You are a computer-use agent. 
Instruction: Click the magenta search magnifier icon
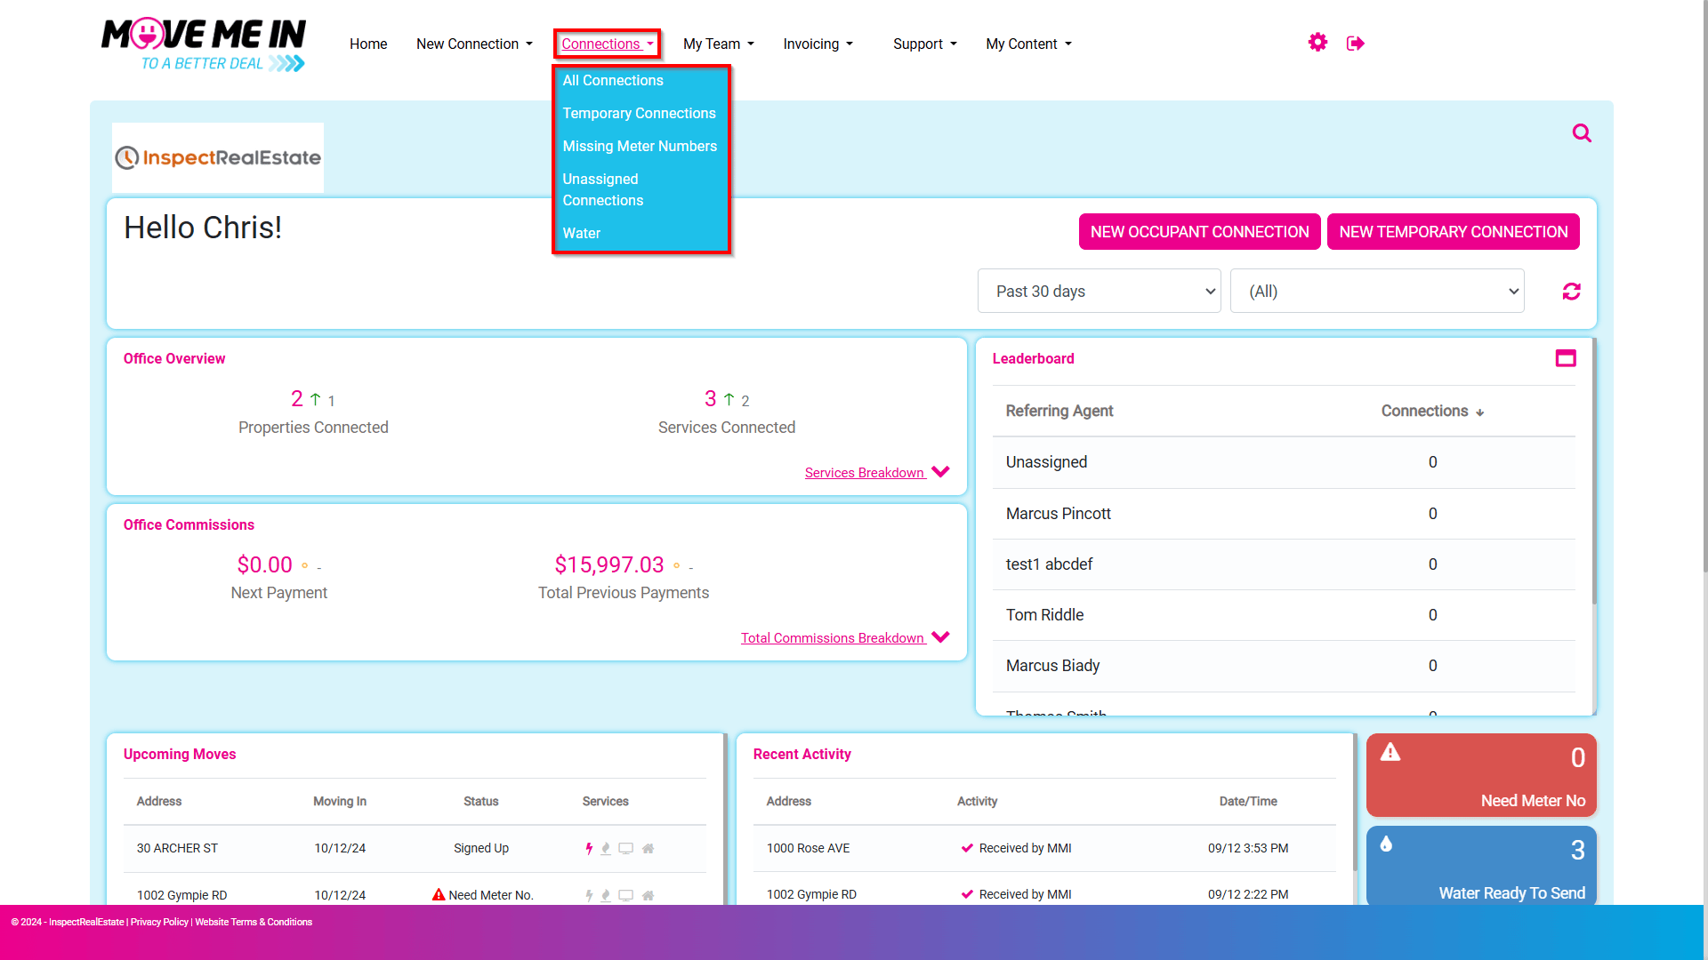tap(1582, 133)
